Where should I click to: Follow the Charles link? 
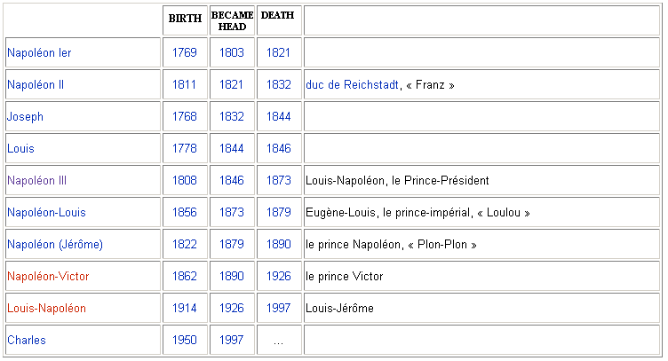(27, 341)
